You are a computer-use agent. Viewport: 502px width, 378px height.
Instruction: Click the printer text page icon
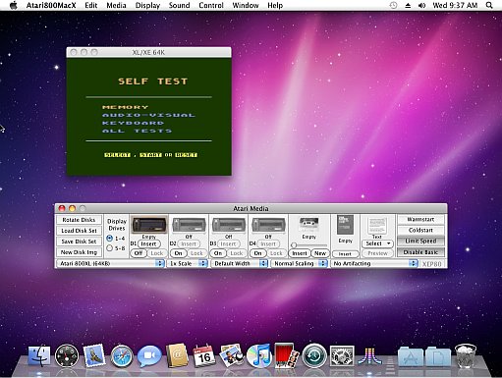[x=377, y=226]
